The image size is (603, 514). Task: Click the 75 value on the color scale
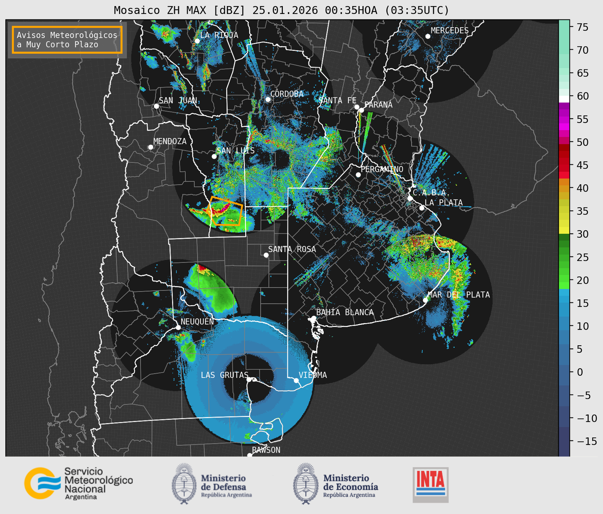point(582,27)
